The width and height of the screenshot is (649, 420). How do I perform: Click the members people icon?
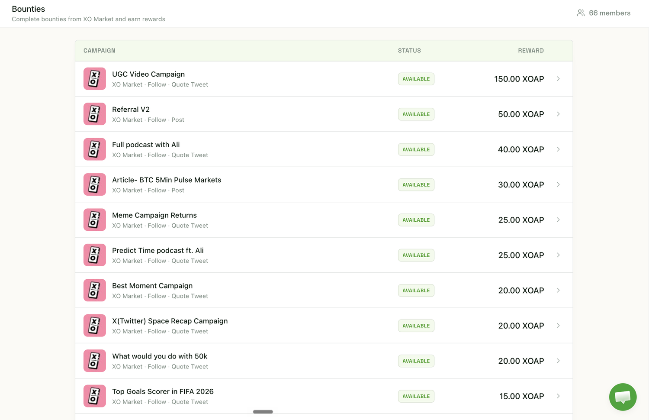581,13
